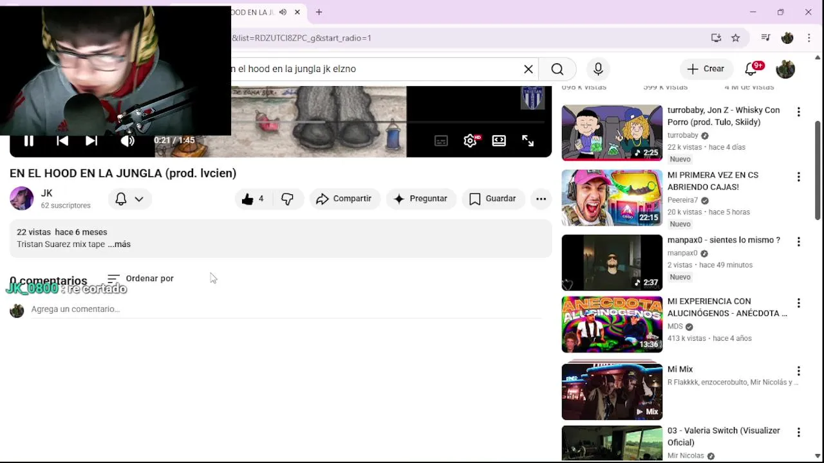Open YouTube account avatar menu
The width and height of the screenshot is (824, 463).
pyautogui.click(x=785, y=69)
